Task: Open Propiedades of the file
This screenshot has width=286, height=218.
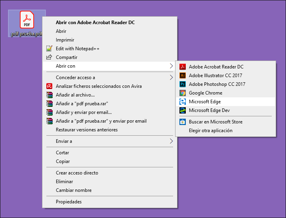Action: coord(110,202)
